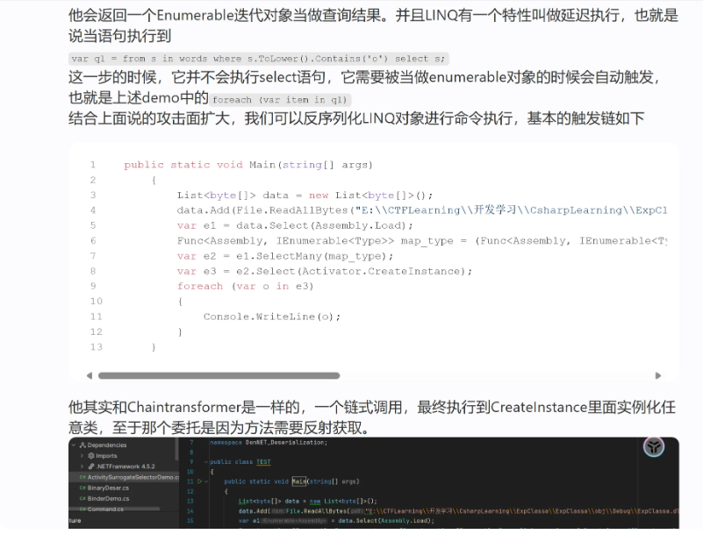Expand the .NETFramework 4.5.2 node
703x534 pixels.
tap(82, 466)
